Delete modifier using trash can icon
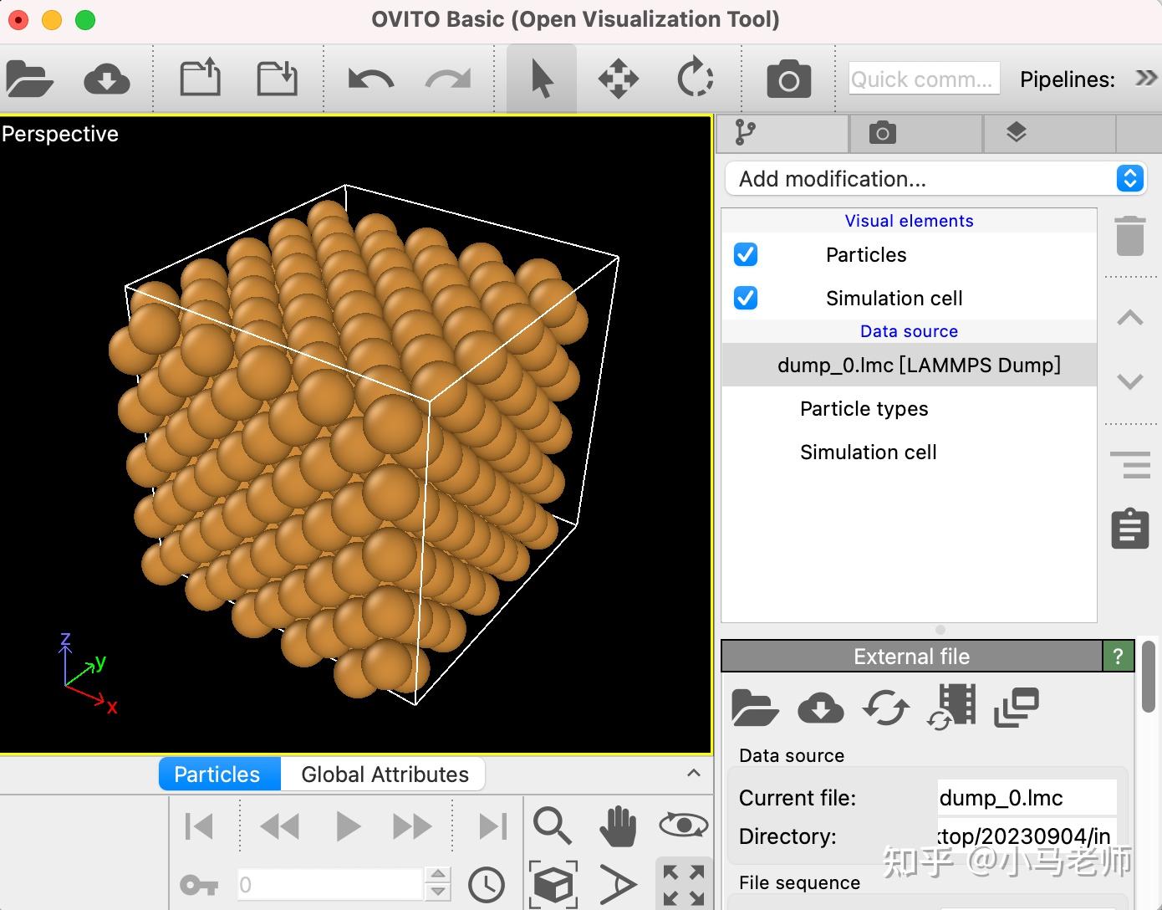 tap(1129, 236)
